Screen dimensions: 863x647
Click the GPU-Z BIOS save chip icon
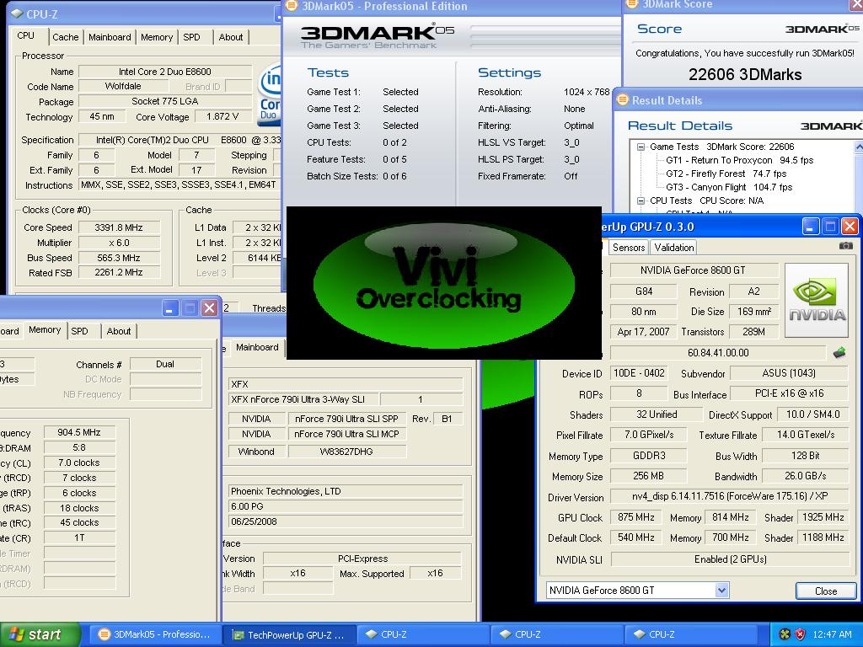tap(839, 353)
